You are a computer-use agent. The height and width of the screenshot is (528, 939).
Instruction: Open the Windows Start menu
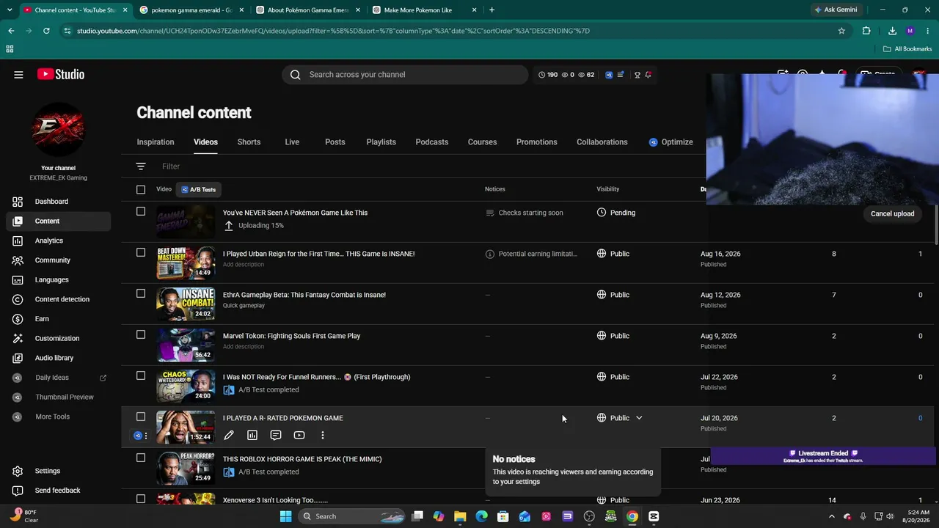(286, 516)
